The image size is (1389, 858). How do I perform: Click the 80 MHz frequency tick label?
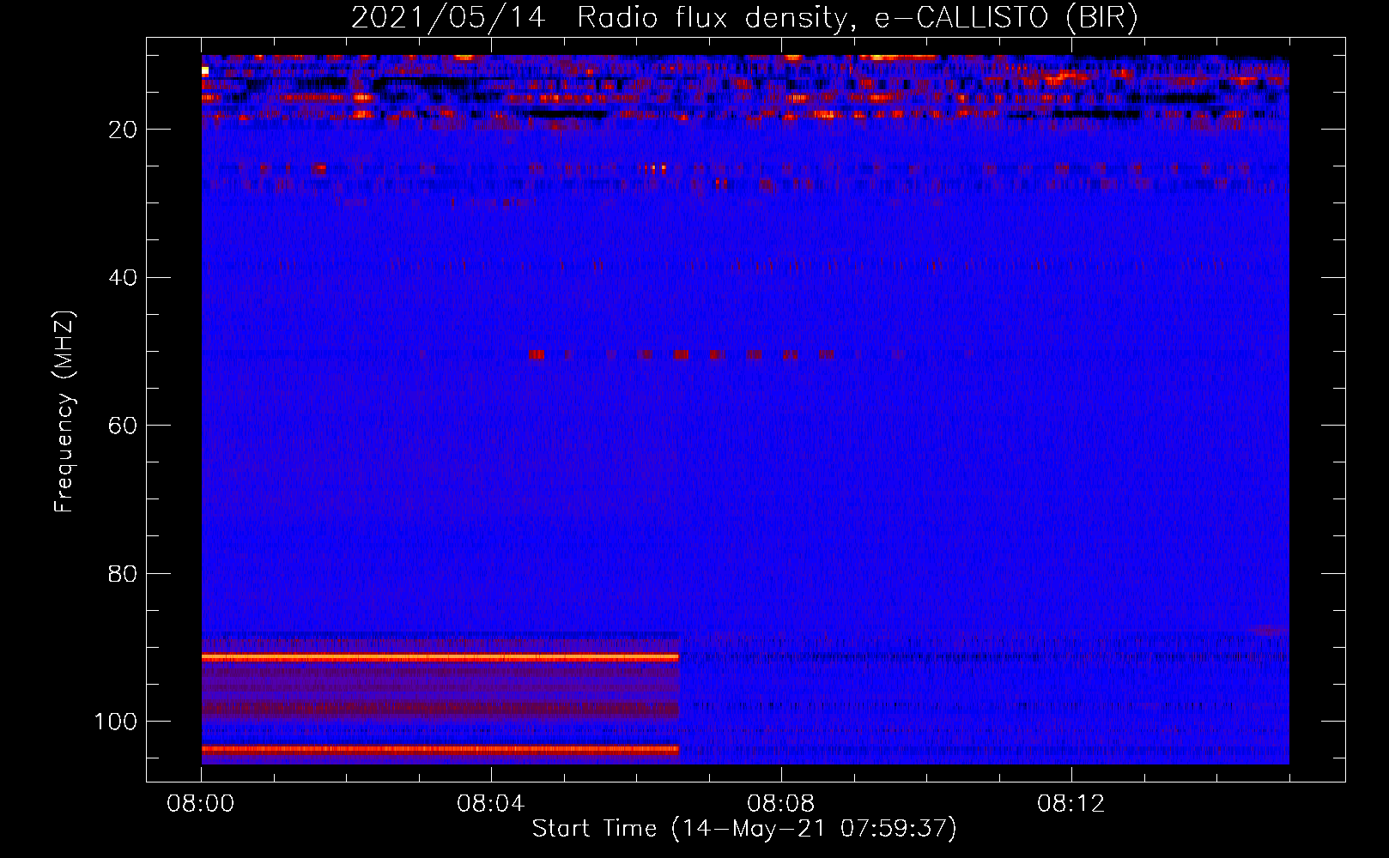pyautogui.click(x=123, y=573)
